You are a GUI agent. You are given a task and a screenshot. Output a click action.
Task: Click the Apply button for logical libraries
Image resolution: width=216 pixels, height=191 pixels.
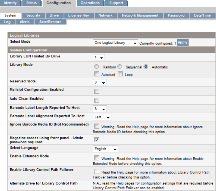(183, 42)
